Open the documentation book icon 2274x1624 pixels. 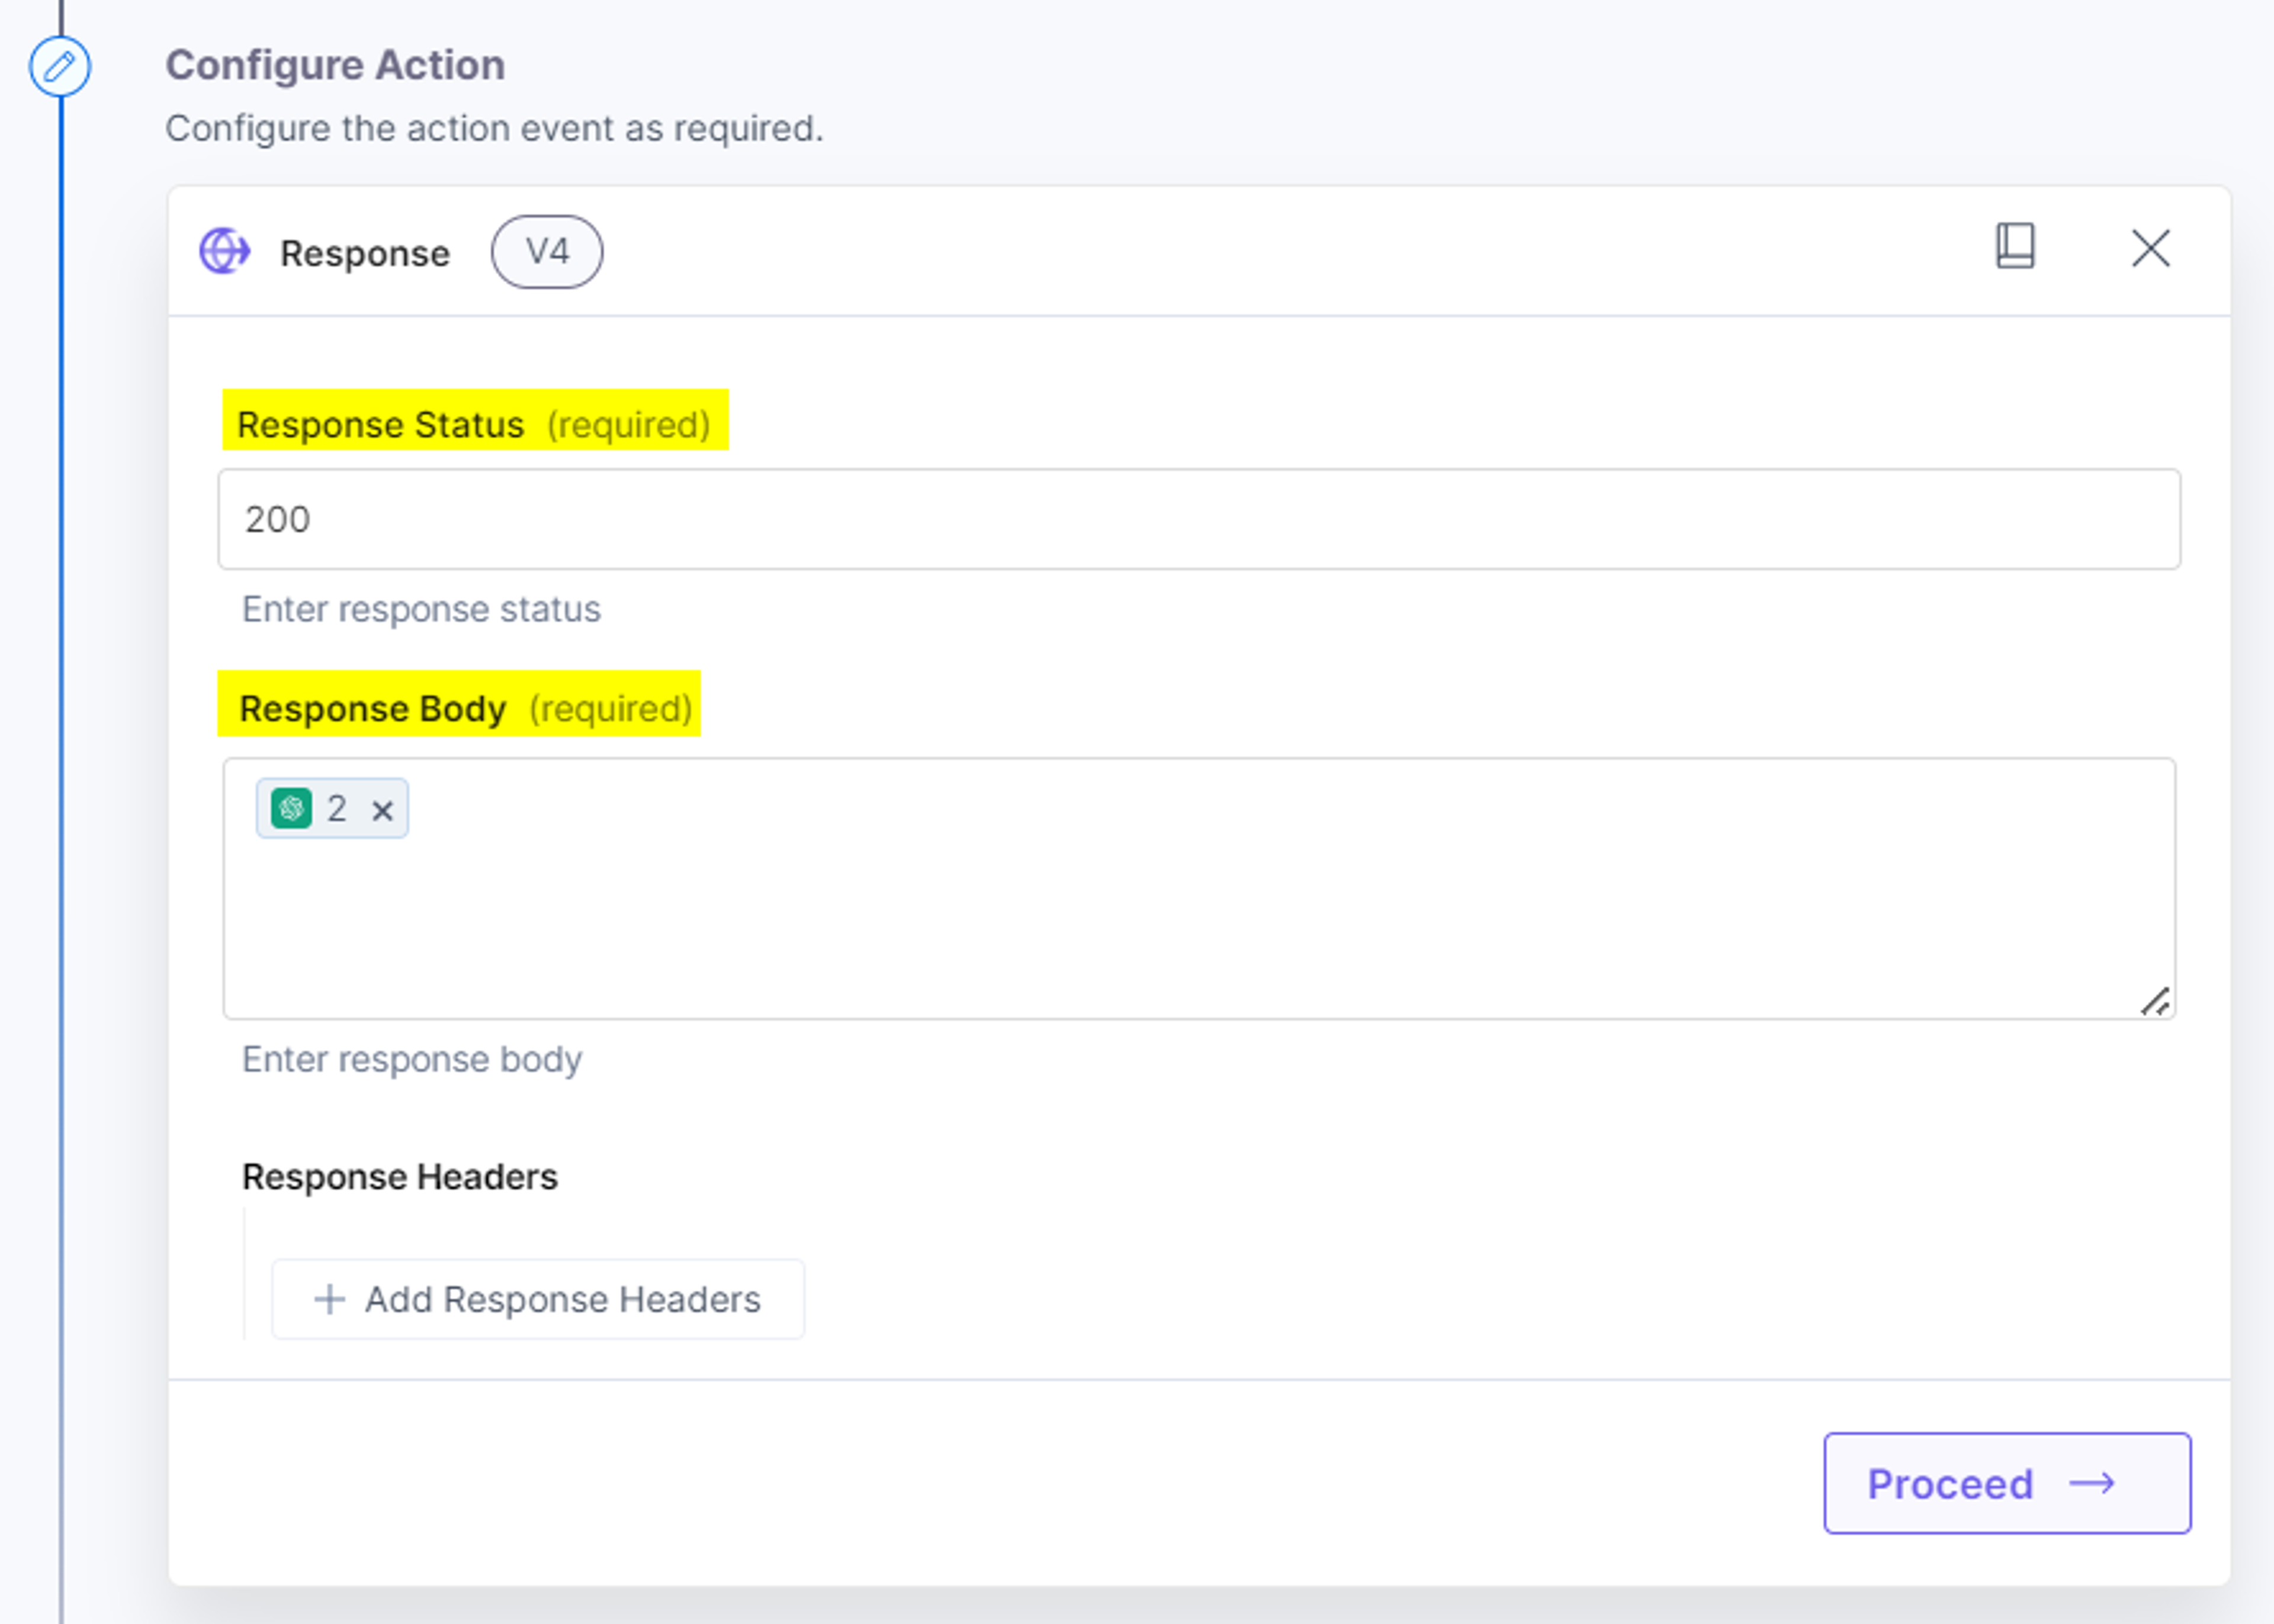[x=2015, y=246]
